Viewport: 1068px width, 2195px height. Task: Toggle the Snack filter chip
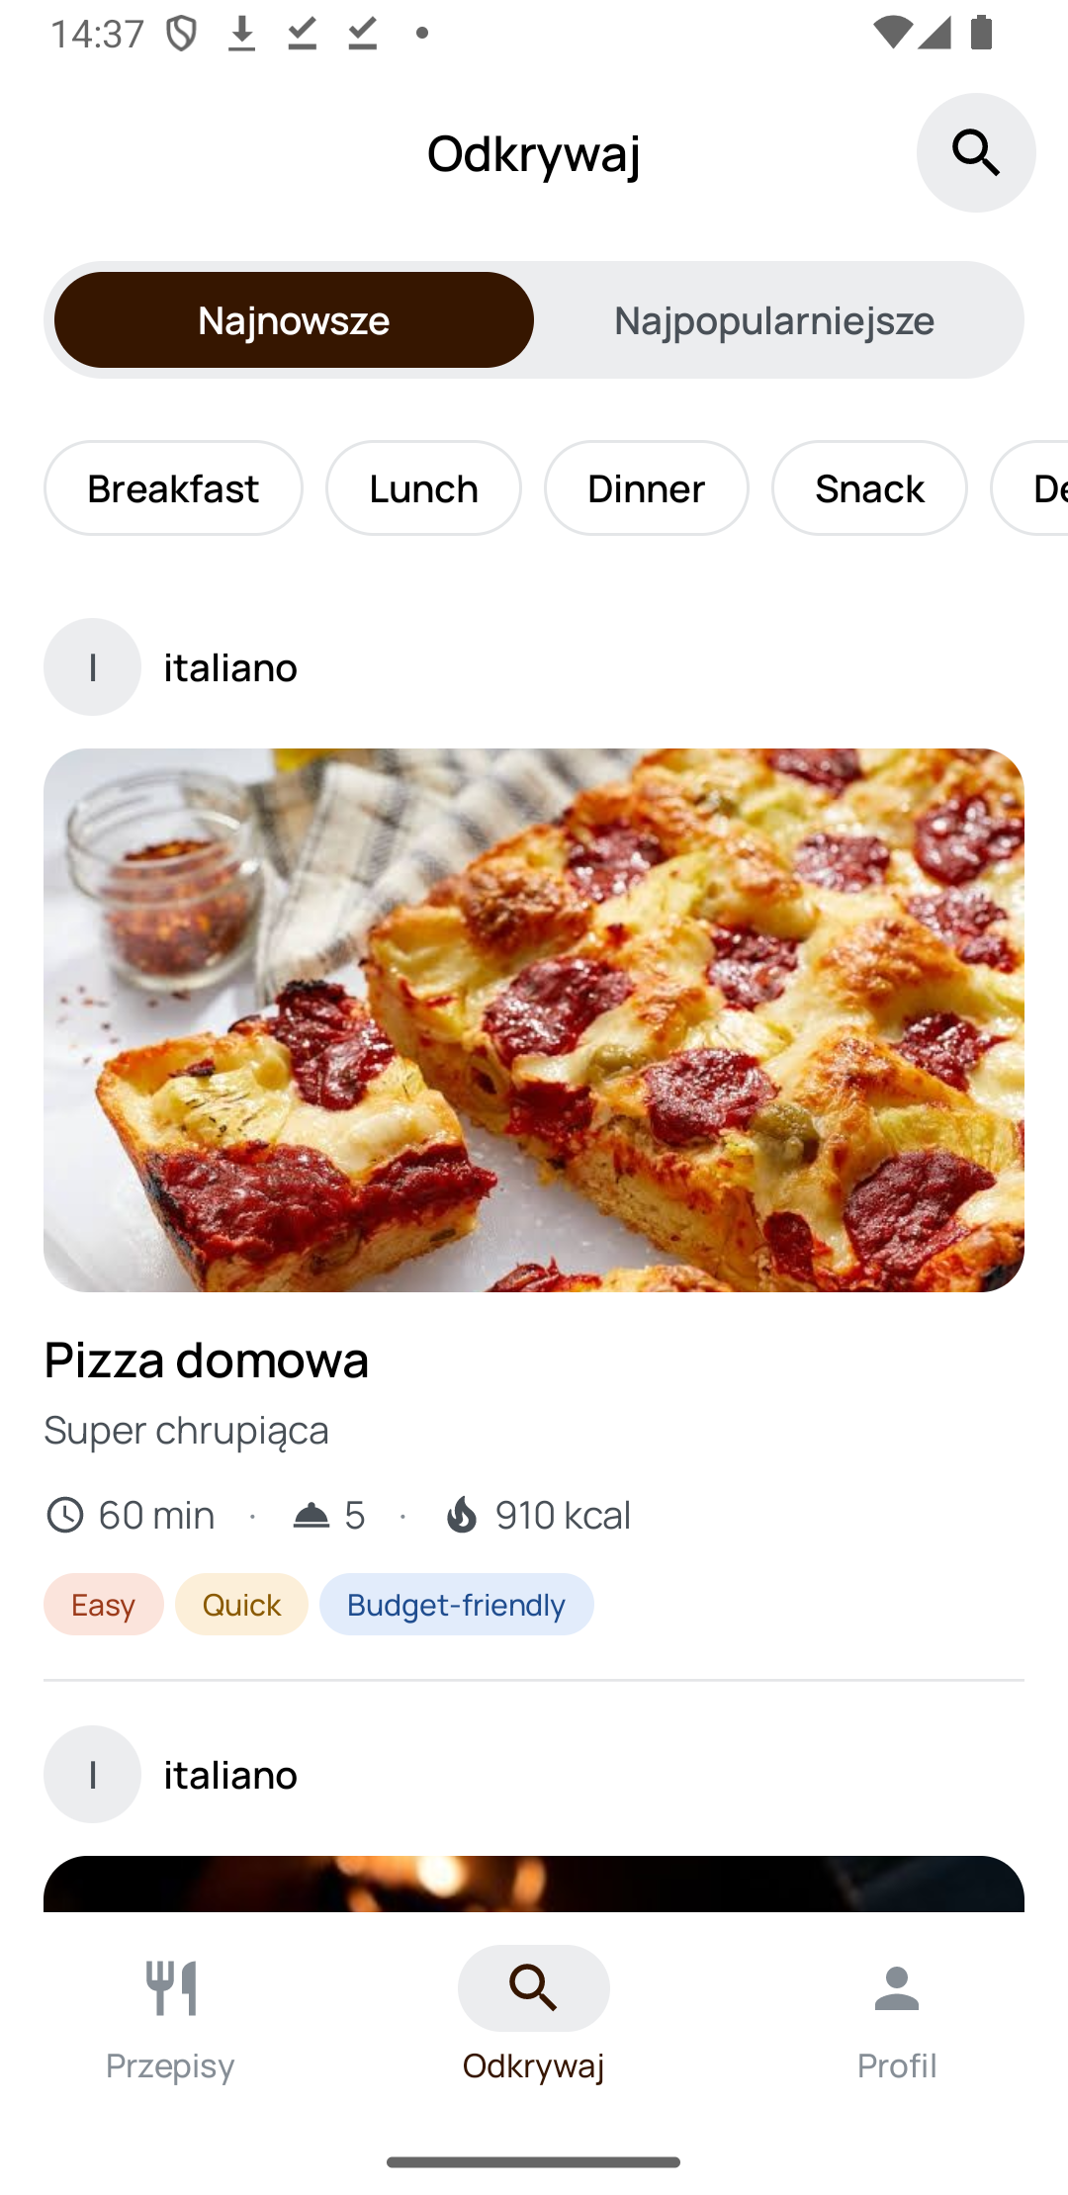coord(869,488)
